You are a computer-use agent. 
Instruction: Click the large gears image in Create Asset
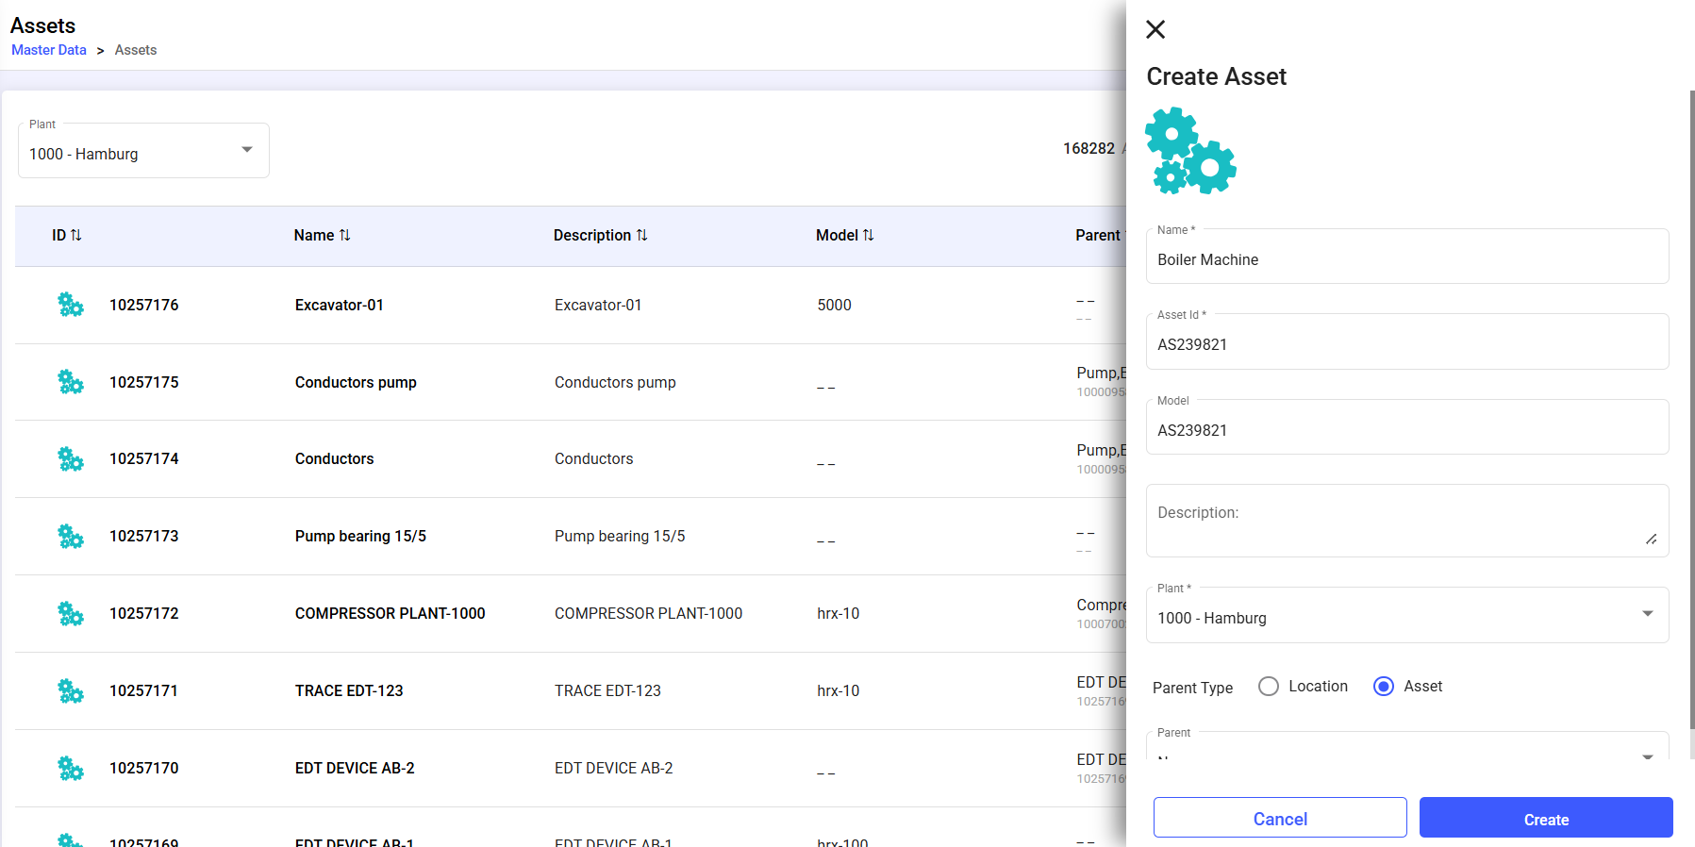pyautogui.click(x=1190, y=151)
